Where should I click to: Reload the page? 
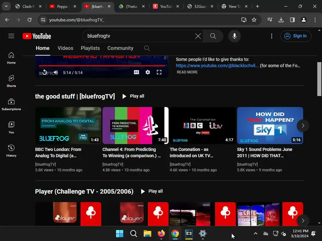(30, 20)
